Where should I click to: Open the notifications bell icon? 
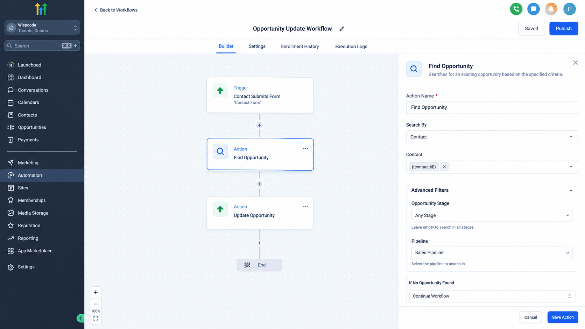[x=551, y=9]
